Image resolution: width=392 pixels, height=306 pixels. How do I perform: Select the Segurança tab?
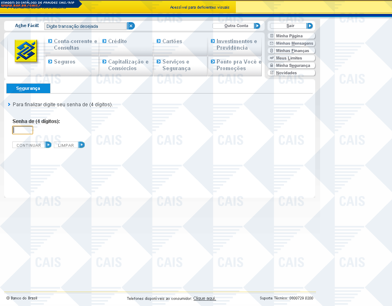(x=28, y=89)
